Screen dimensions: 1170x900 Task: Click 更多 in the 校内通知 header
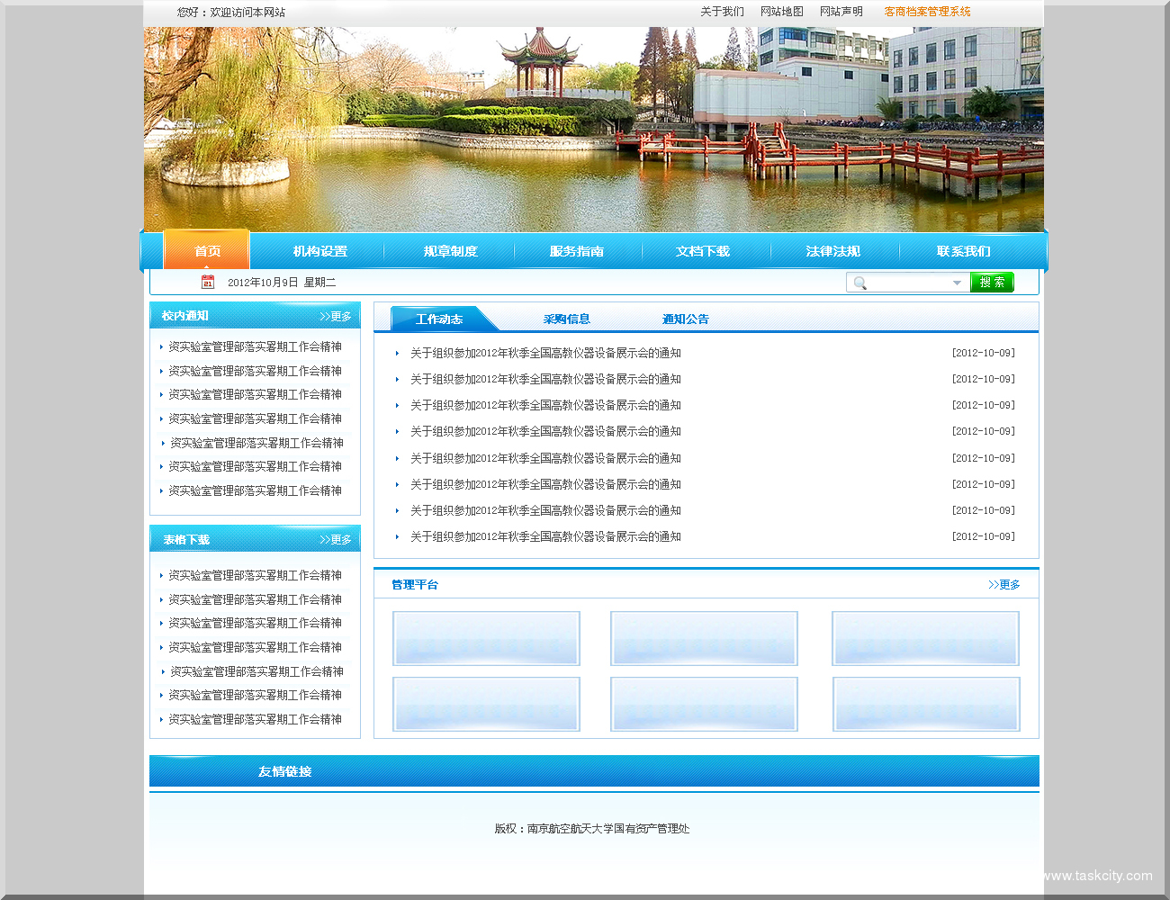pyautogui.click(x=336, y=316)
